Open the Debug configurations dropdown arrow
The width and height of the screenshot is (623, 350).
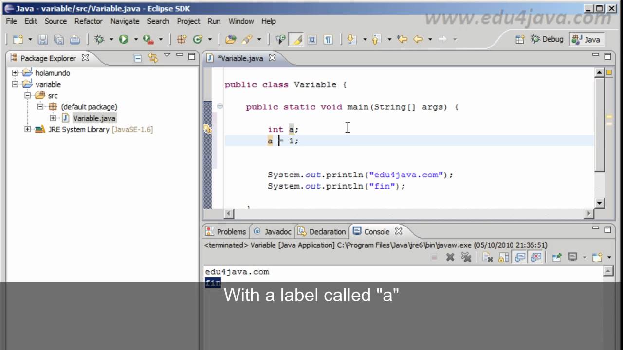click(x=111, y=40)
